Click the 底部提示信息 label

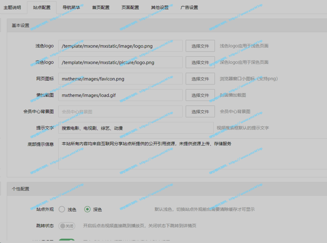(41, 144)
